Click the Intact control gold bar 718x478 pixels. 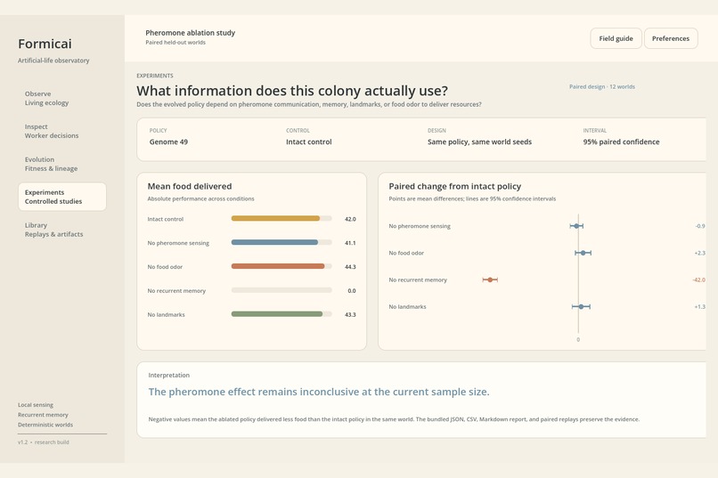click(x=275, y=219)
